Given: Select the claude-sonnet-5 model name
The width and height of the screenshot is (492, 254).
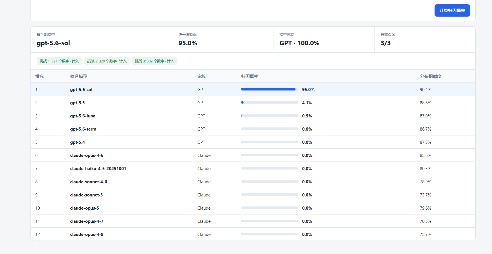Looking at the screenshot, I should pyautogui.click(x=86, y=195).
